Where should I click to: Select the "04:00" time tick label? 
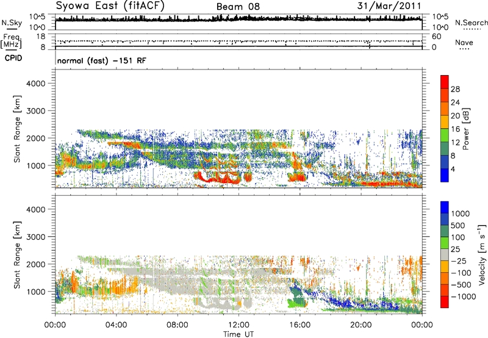pyautogui.click(x=116, y=325)
